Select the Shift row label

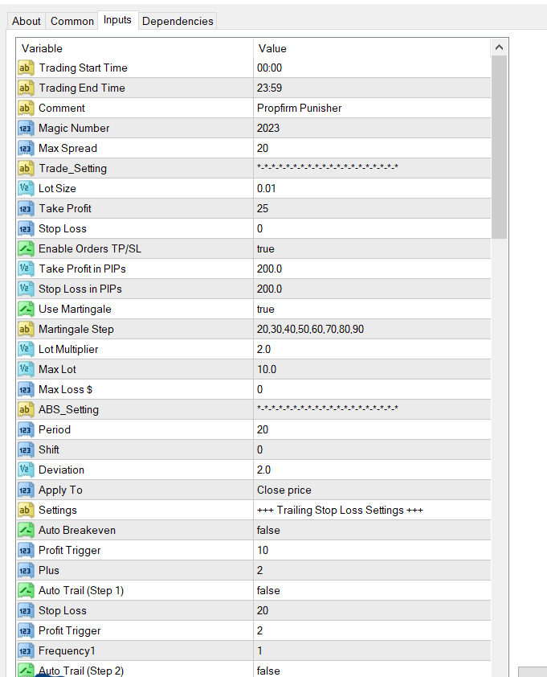pos(49,450)
